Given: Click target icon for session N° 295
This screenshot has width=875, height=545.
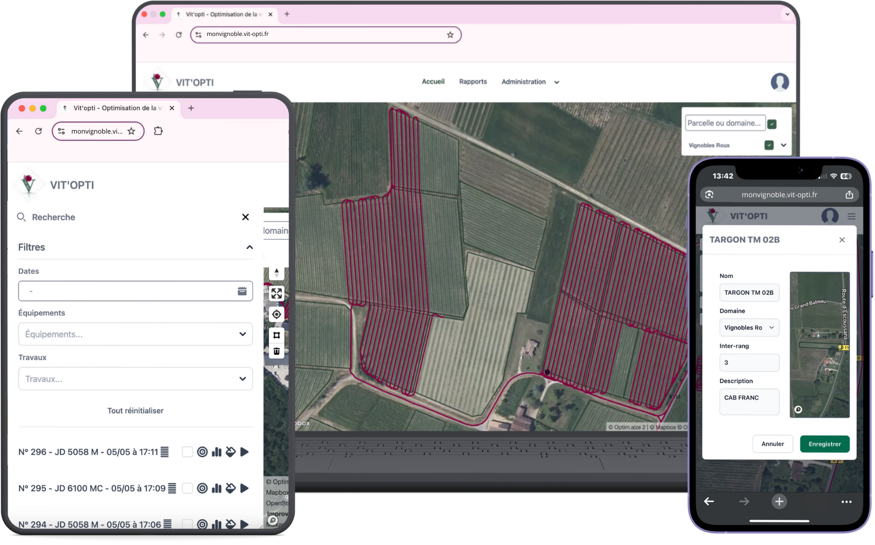Looking at the screenshot, I should [x=202, y=488].
